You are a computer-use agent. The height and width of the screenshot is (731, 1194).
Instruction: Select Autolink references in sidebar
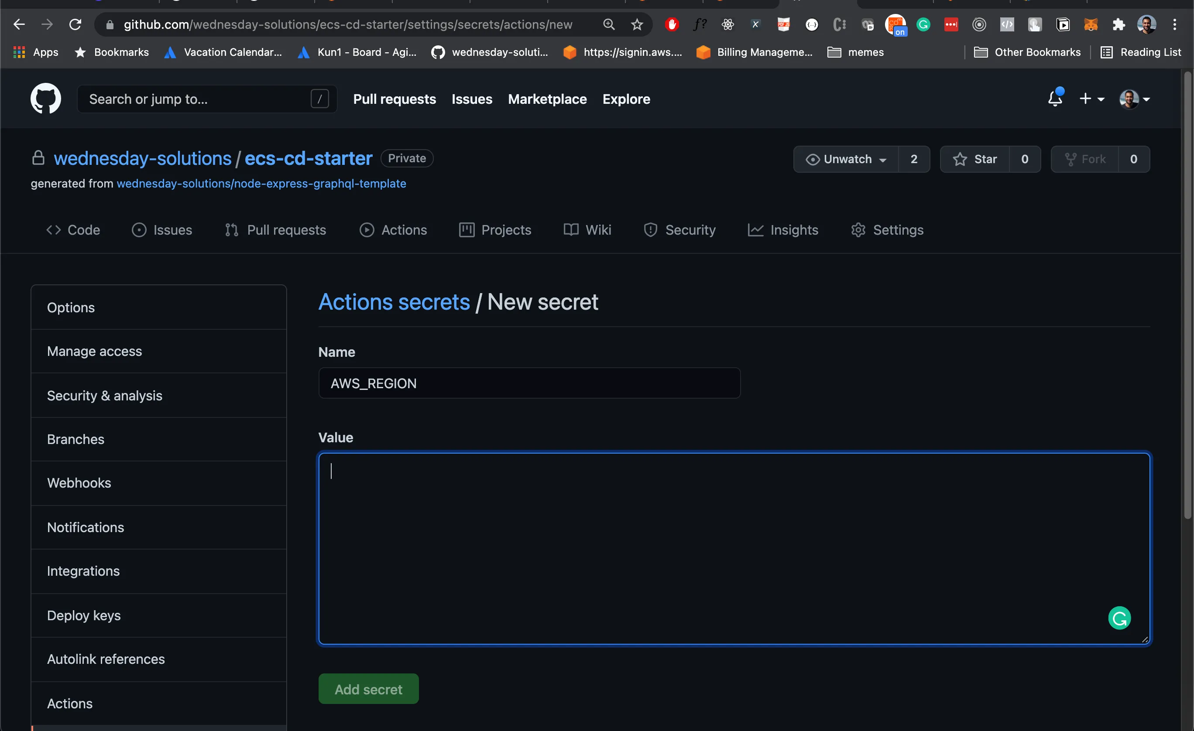158,659
